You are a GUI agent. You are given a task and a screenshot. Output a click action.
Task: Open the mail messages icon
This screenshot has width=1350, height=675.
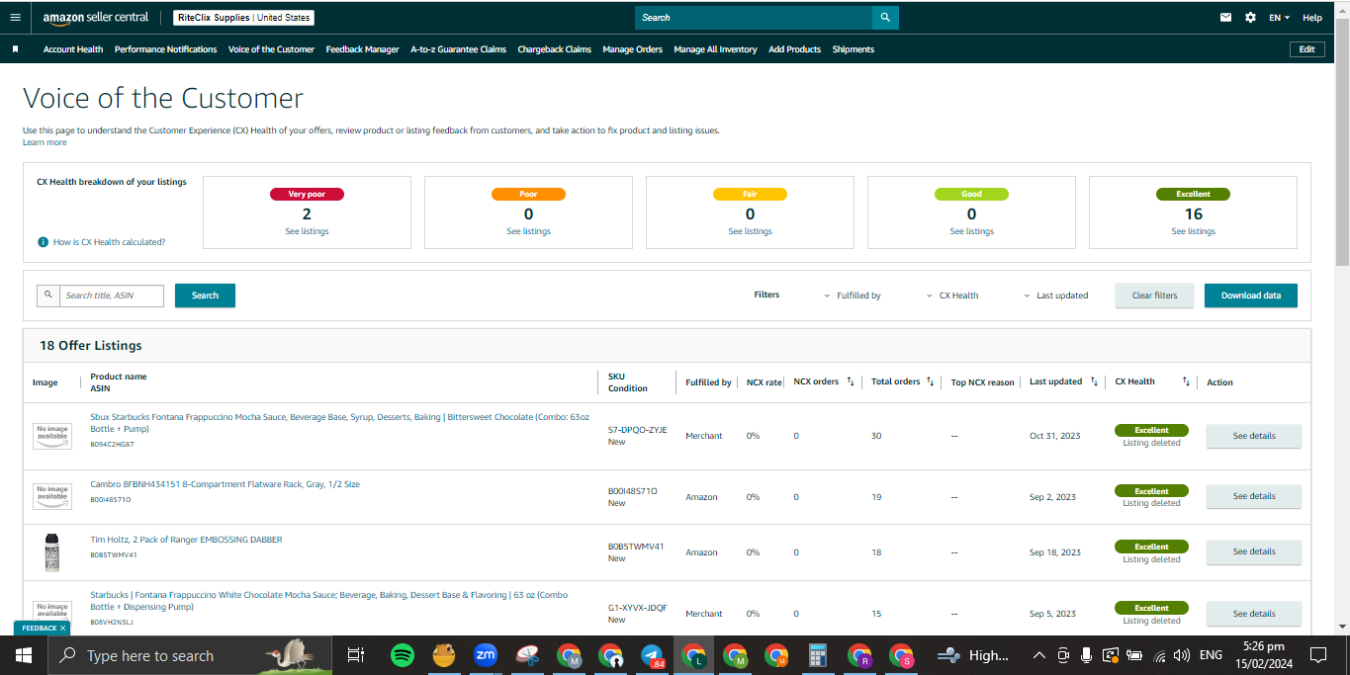tap(1226, 17)
